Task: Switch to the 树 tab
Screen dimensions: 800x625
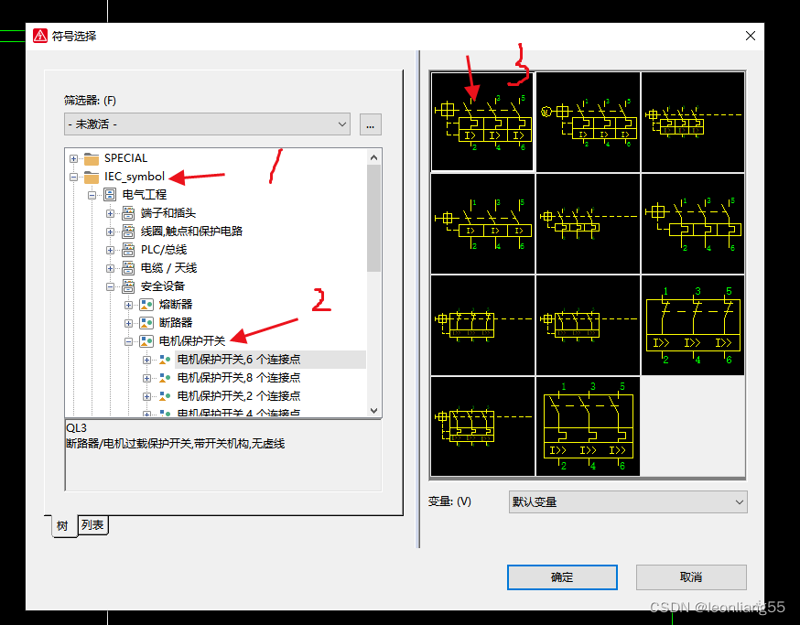Action: pyautogui.click(x=63, y=525)
